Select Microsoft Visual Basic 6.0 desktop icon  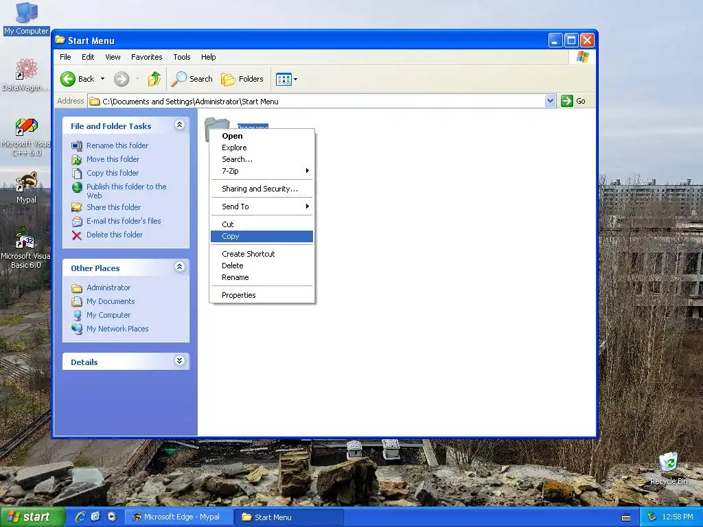click(x=26, y=248)
